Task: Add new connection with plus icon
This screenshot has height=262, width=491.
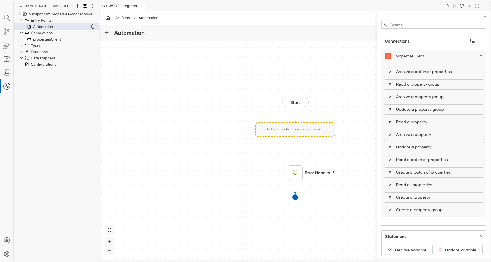Action: pyautogui.click(x=480, y=41)
